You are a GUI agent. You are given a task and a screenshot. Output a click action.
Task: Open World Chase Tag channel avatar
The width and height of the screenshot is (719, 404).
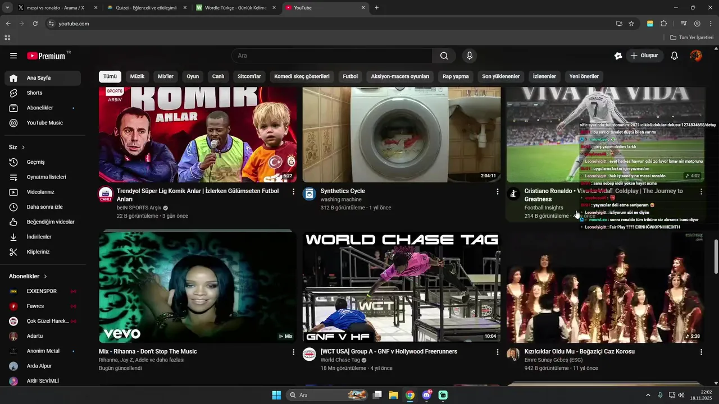click(x=310, y=355)
